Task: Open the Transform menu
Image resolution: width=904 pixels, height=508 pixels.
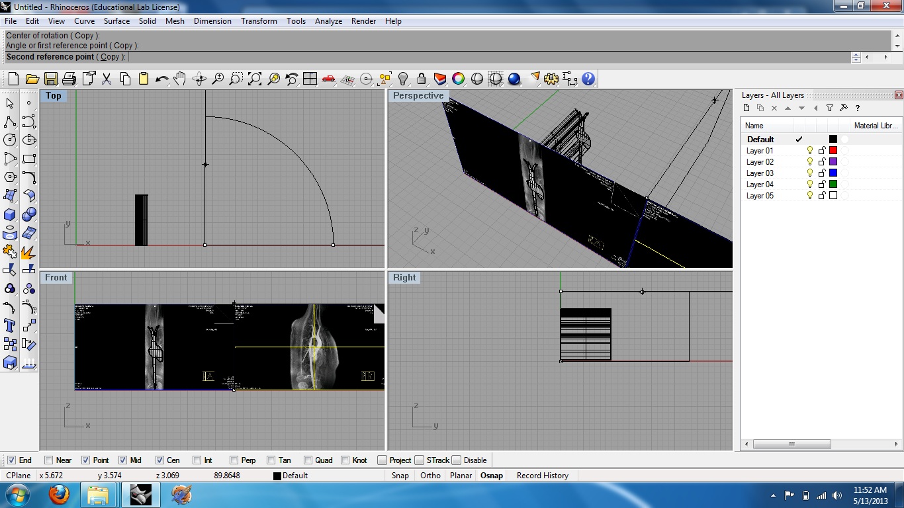Action: pyautogui.click(x=259, y=21)
